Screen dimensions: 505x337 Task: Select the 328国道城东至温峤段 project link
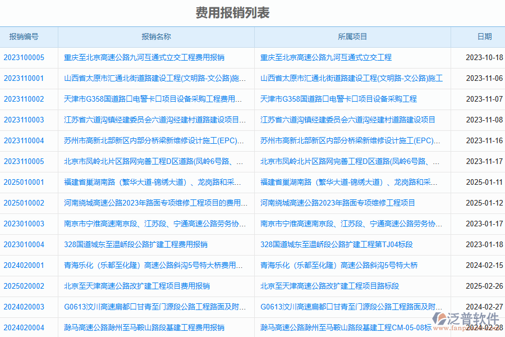pos(336,244)
